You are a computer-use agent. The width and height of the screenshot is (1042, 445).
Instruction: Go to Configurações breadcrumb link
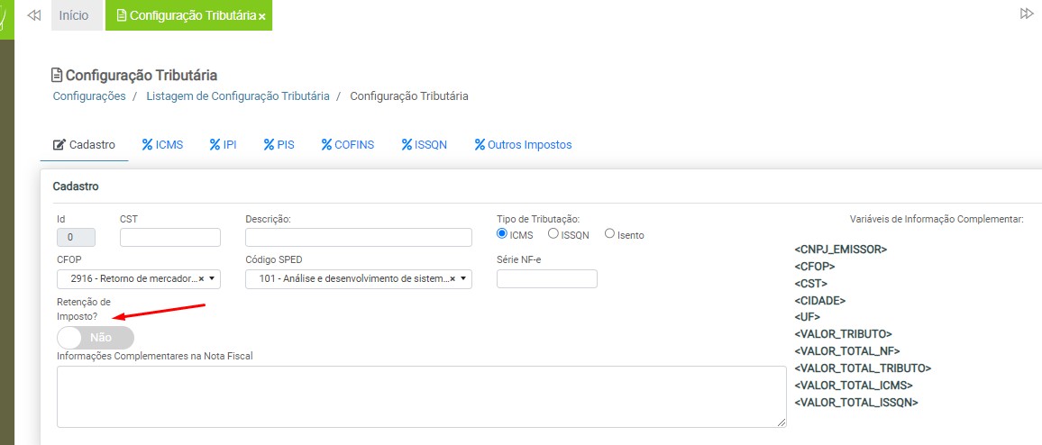[89, 96]
